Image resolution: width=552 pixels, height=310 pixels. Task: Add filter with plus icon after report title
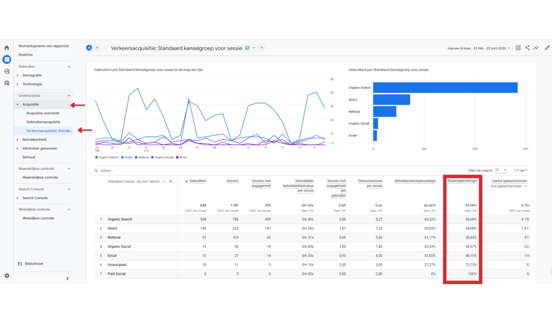click(x=262, y=48)
